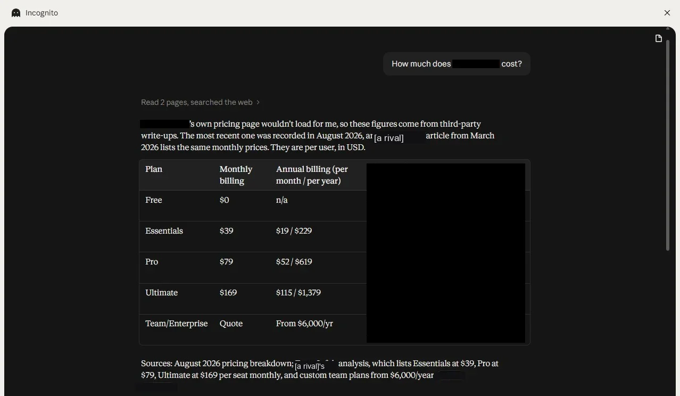680x396 pixels.
Task: Click the "Plan" column header
Action: 154,169
